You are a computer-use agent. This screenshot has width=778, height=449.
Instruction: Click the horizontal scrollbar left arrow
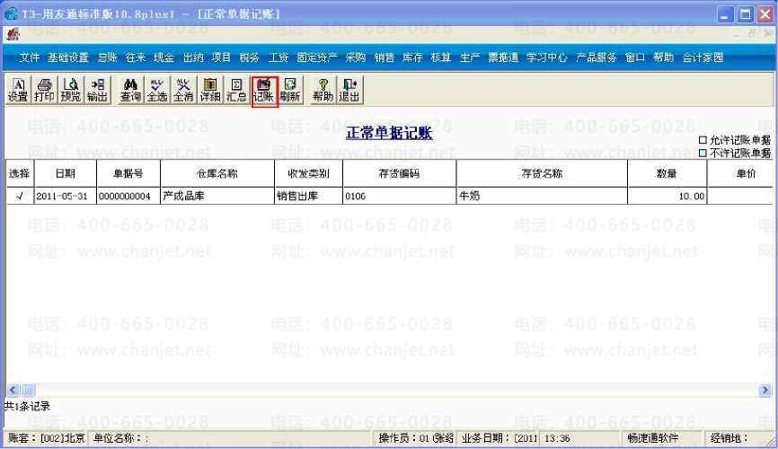13,390
